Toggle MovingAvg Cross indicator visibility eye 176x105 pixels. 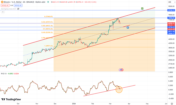pyautogui.click(x=18, y=9)
